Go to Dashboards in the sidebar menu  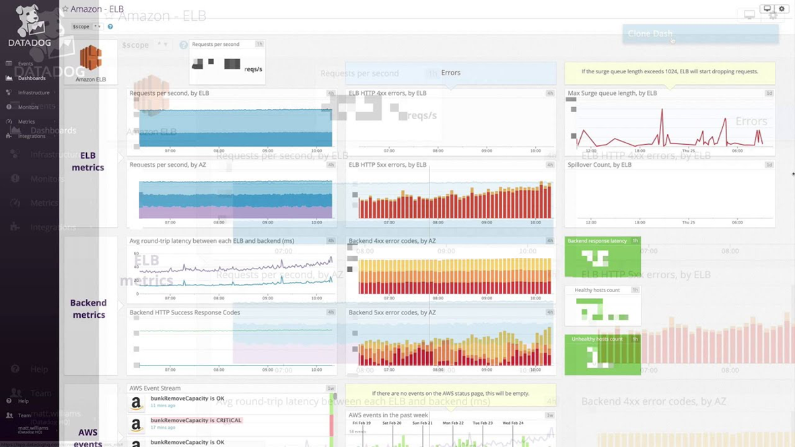coord(32,78)
